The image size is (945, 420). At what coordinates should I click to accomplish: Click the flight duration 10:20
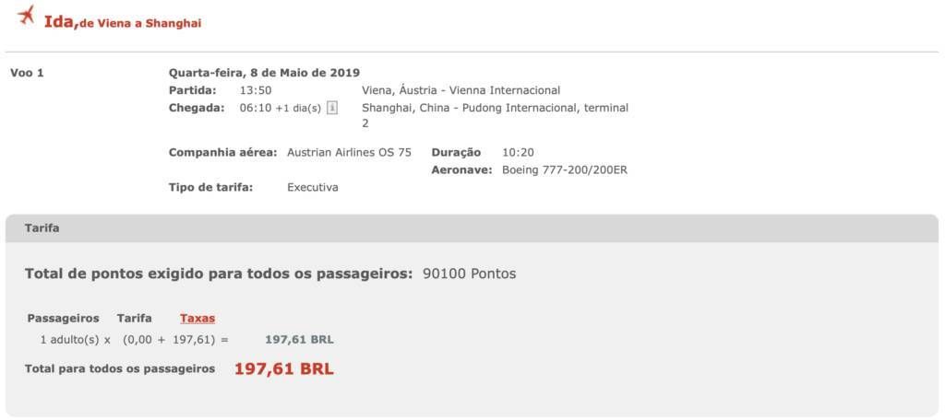(x=518, y=153)
